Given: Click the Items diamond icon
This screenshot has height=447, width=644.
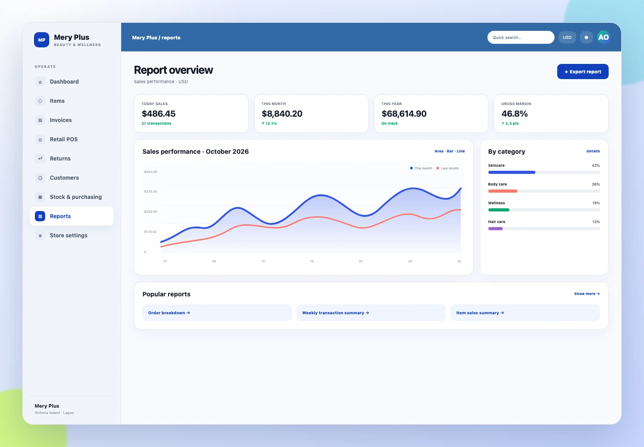Looking at the screenshot, I should pyautogui.click(x=40, y=101).
